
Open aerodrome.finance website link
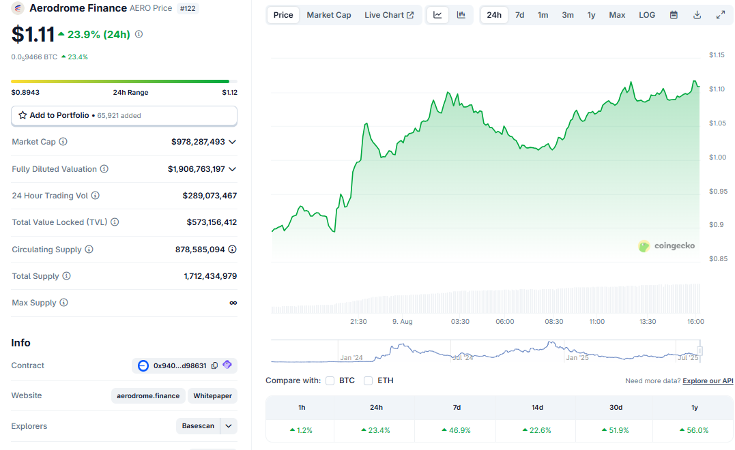[148, 395]
